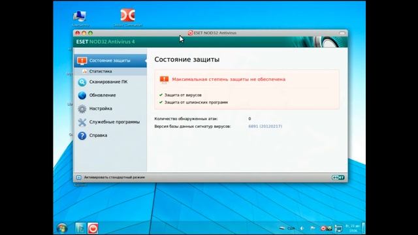Maximize ESET window with green button

90,33
